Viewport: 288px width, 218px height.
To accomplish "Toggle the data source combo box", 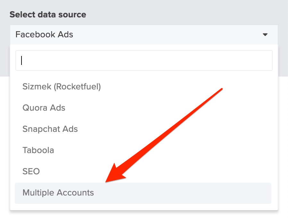I will tap(144, 35).
